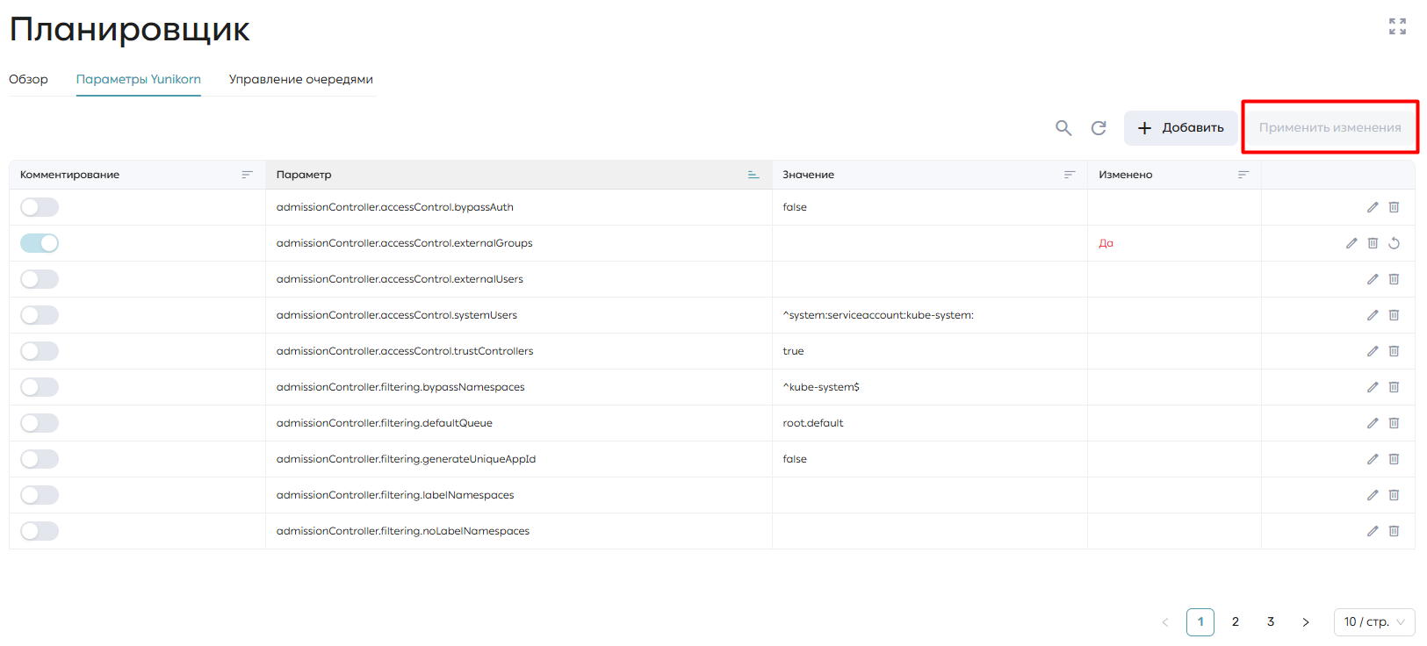Delete the noLabelNamespaces parameter row
Screen dimensions: 1427x646
click(x=1394, y=531)
